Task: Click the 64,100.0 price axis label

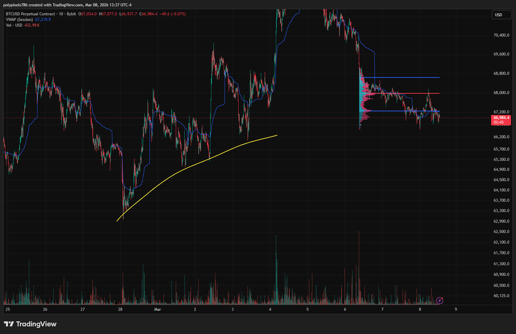Action: (501, 190)
